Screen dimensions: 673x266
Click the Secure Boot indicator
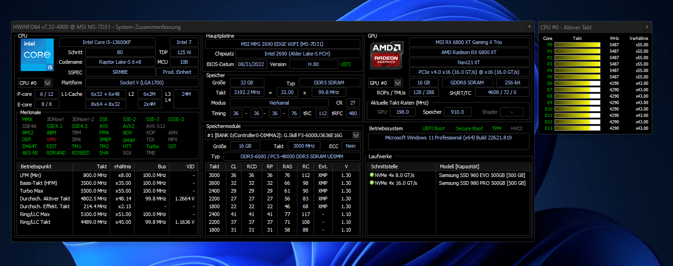pyautogui.click(x=469, y=128)
